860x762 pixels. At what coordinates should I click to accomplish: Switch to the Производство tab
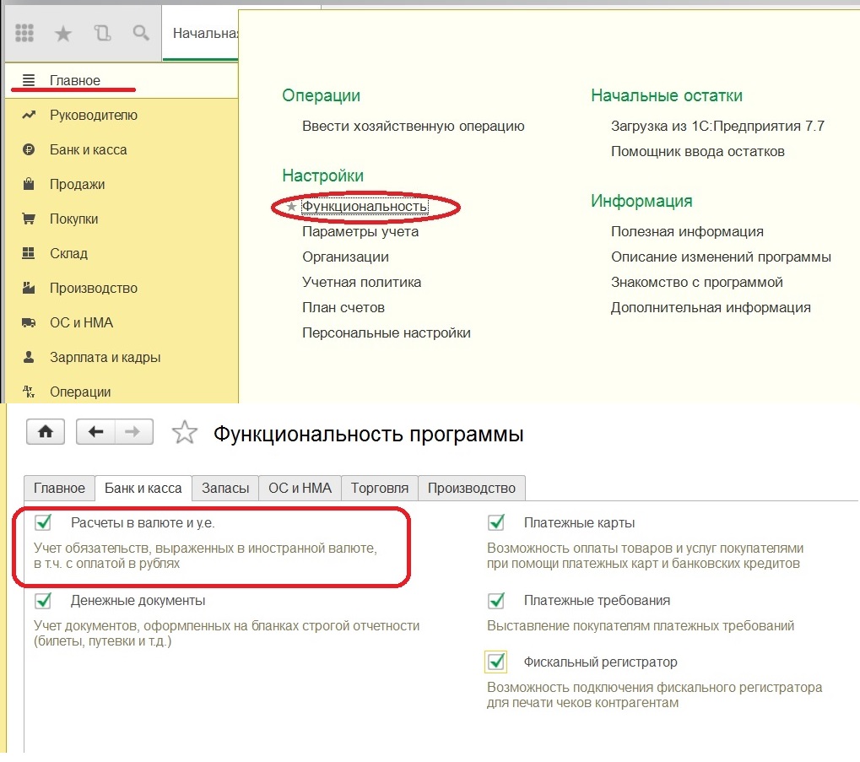point(472,489)
